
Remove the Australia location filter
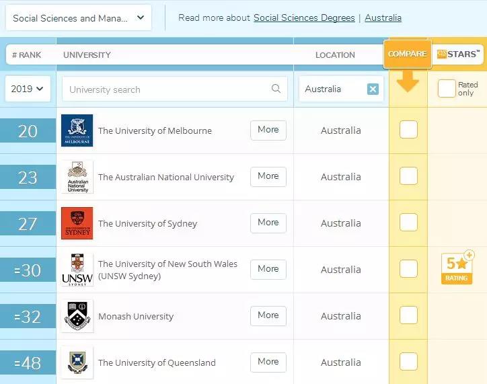(x=373, y=89)
